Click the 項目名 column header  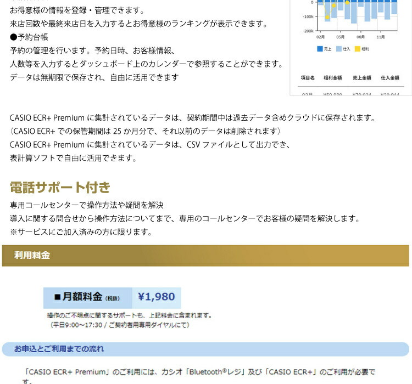[308, 78]
